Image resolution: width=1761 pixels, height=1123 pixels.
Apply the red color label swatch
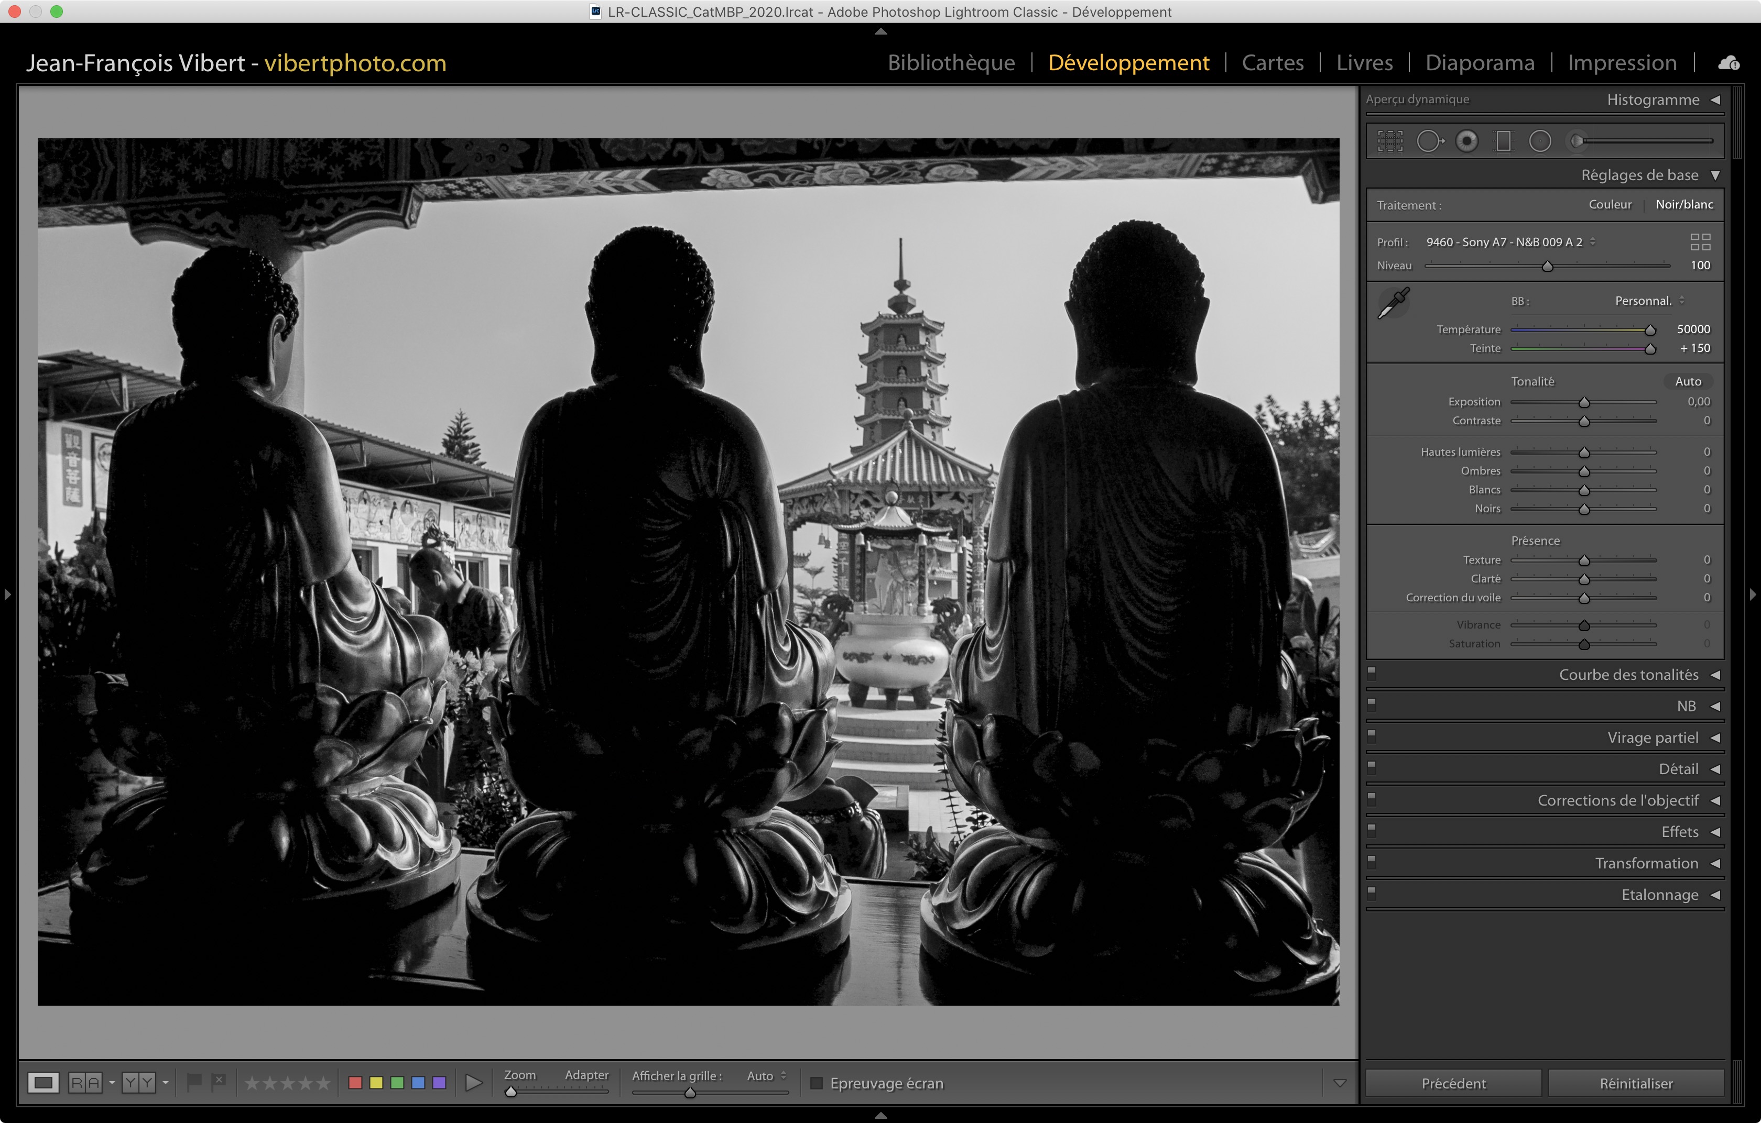(355, 1083)
